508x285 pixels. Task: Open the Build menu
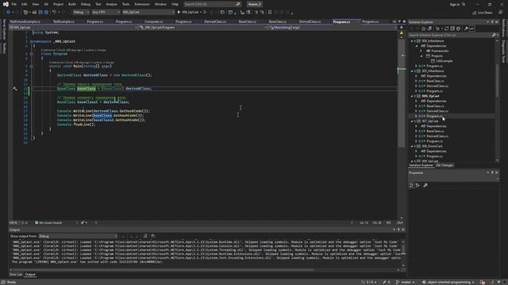pos(72,4)
